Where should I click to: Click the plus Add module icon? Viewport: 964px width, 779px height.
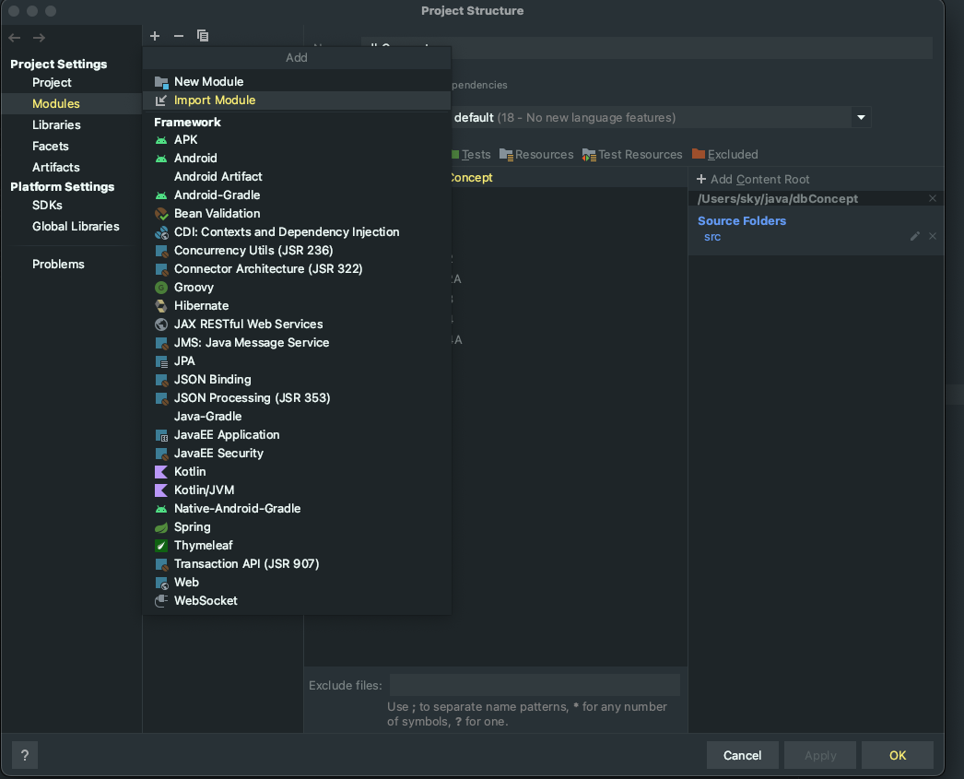click(155, 36)
